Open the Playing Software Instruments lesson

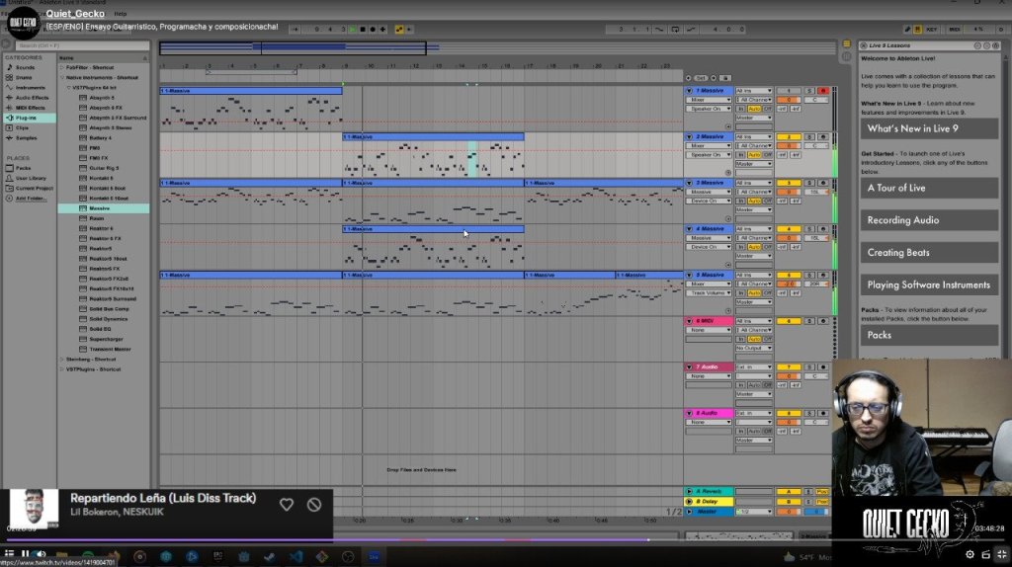pos(928,284)
